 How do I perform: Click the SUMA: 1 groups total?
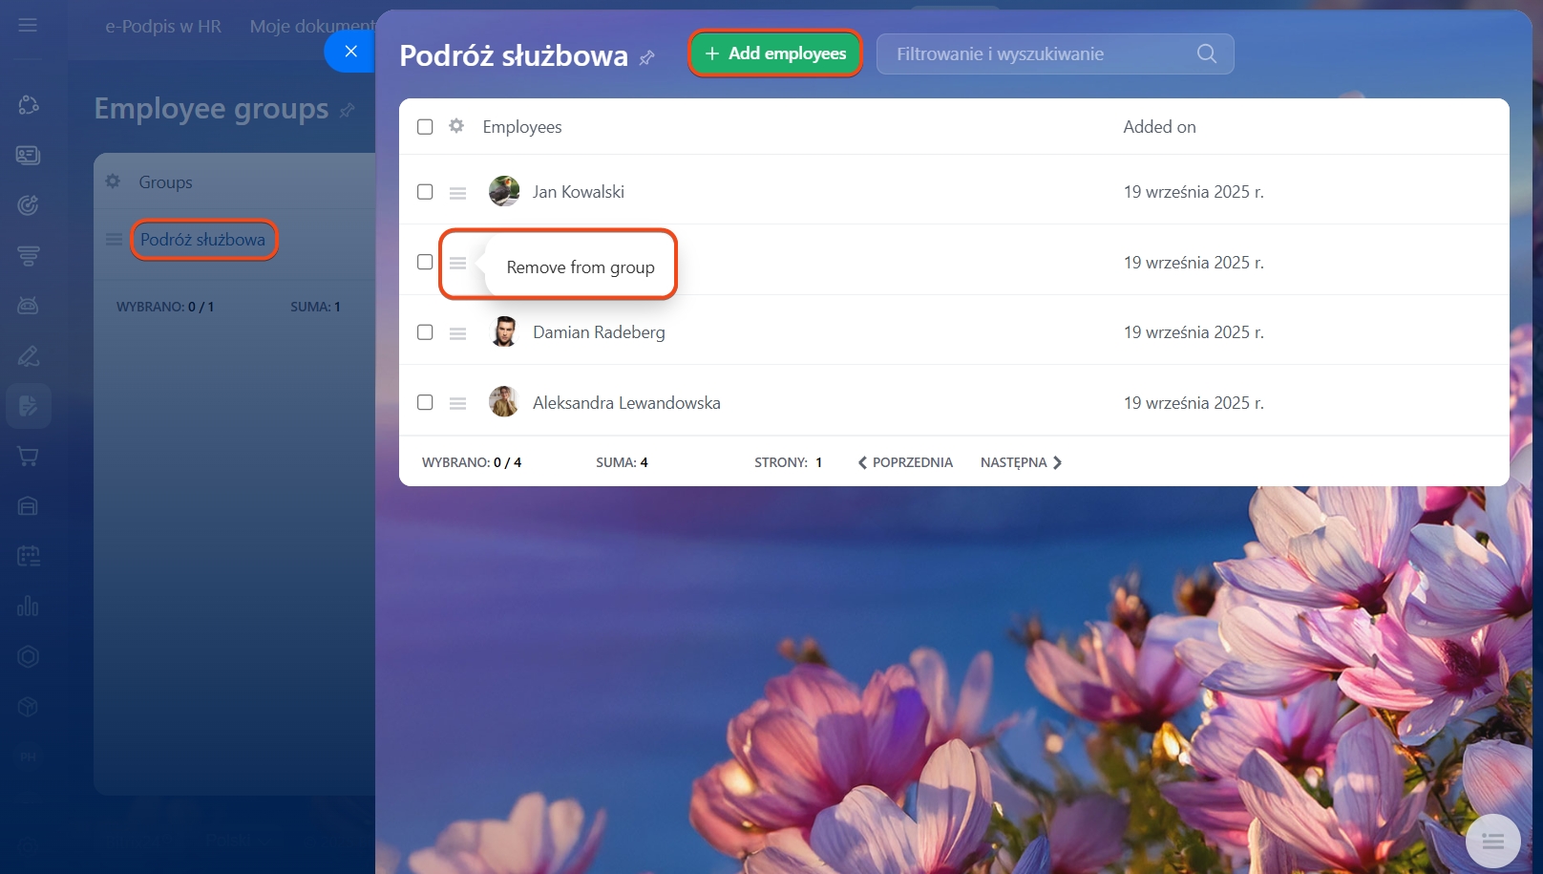[x=315, y=307]
